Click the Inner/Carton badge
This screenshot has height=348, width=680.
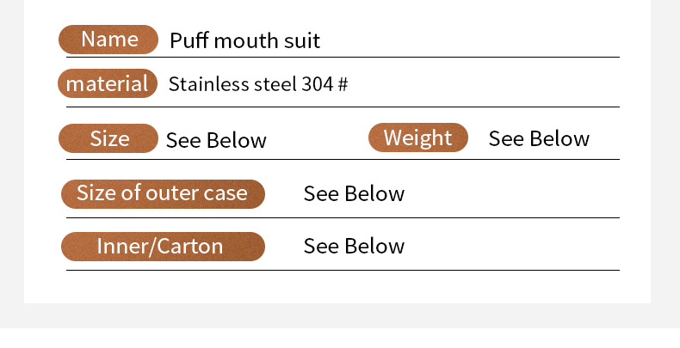click(163, 247)
